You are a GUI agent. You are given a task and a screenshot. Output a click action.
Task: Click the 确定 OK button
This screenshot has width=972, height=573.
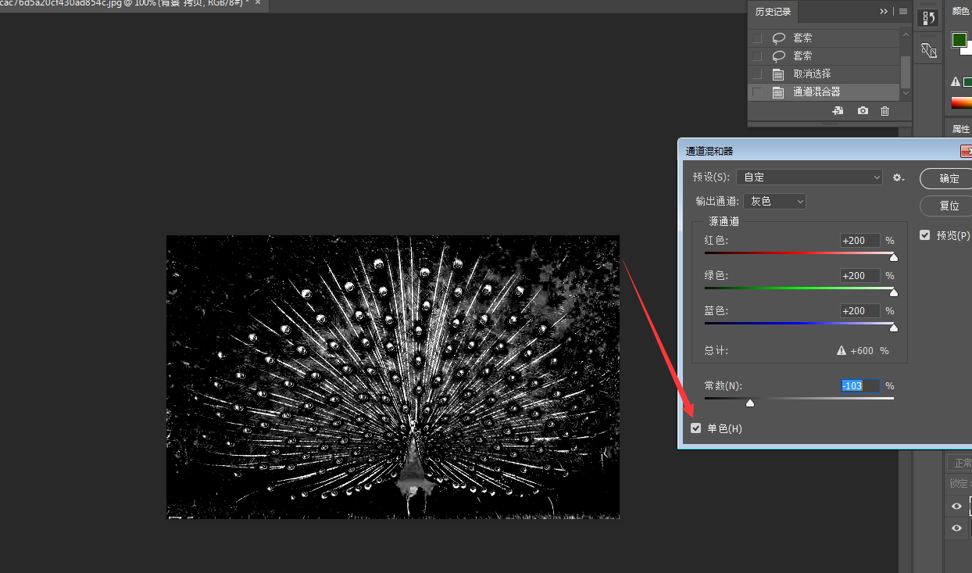[x=949, y=178]
